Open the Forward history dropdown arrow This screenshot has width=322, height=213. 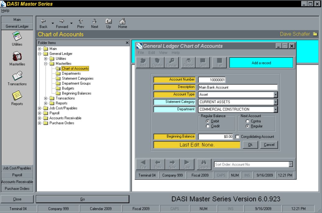click(x=71, y=23)
